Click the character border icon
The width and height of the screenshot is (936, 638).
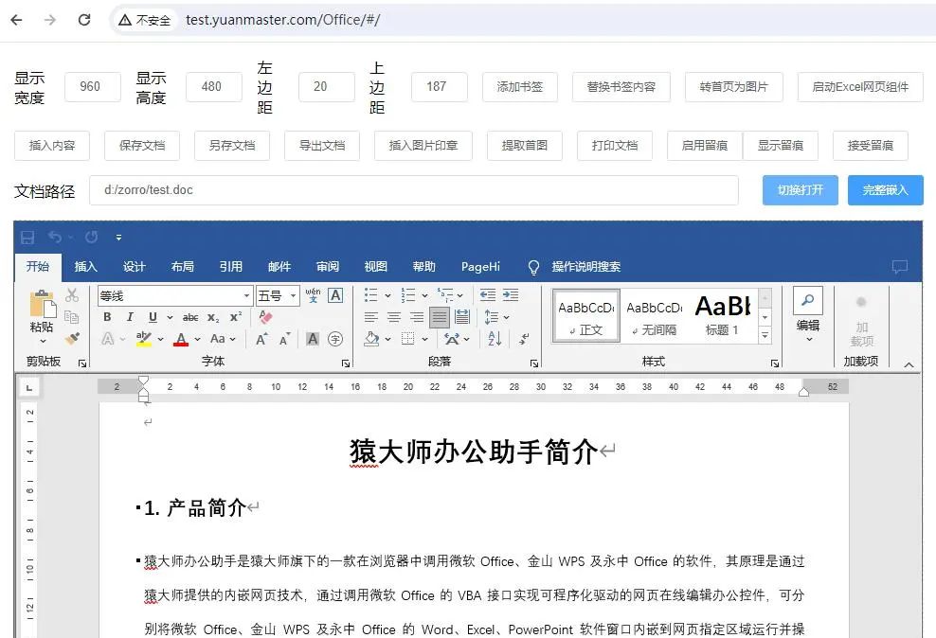335,295
